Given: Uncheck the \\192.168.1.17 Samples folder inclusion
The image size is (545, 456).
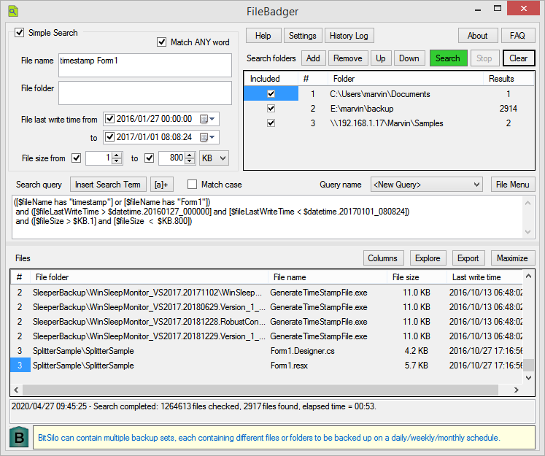Looking at the screenshot, I should [271, 123].
